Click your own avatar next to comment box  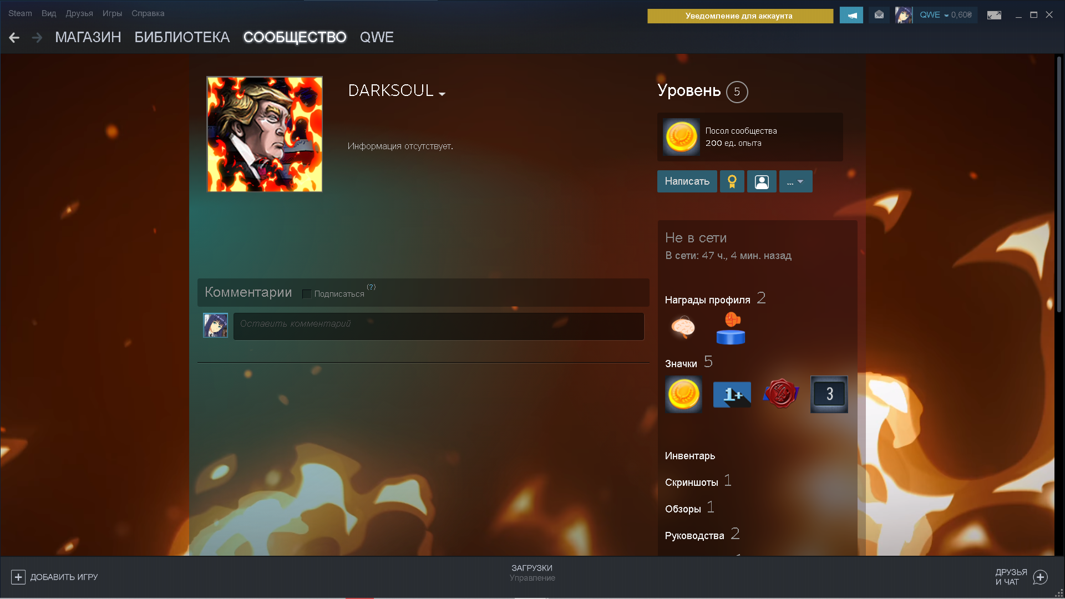click(x=215, y=326)
